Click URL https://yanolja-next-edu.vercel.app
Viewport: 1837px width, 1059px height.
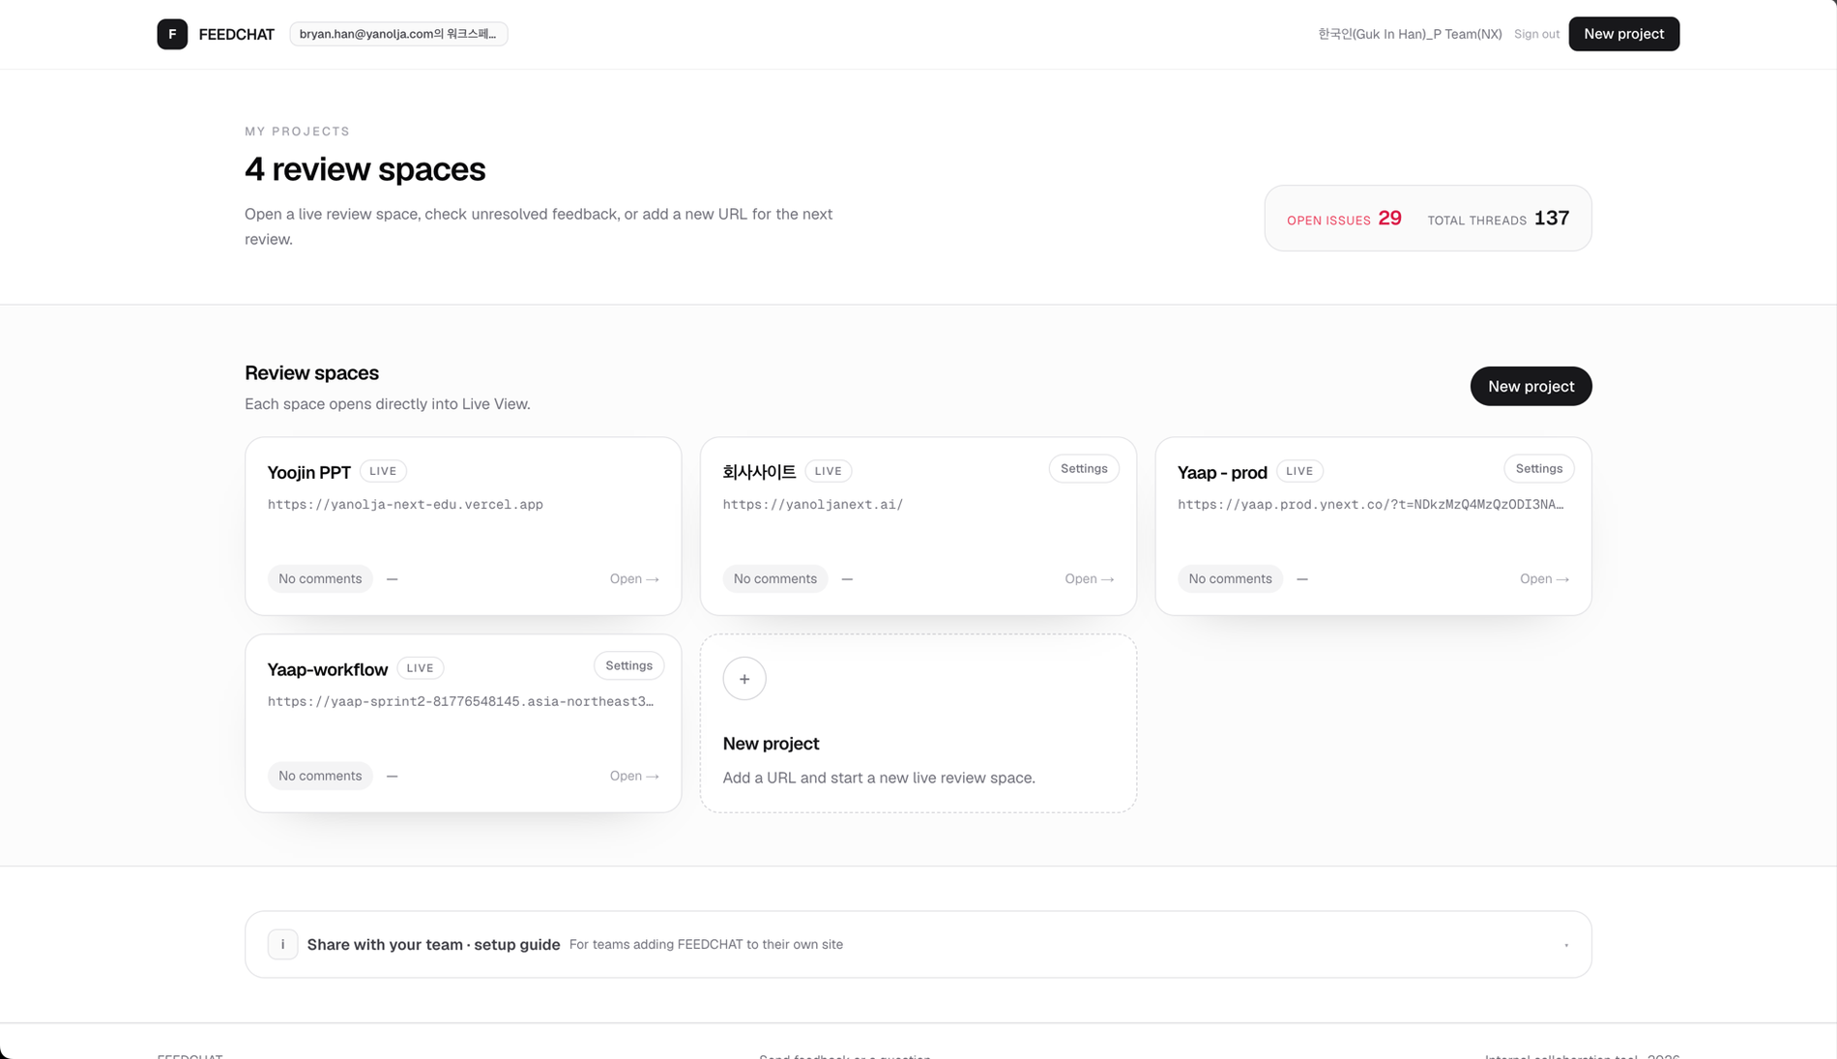[405, 505]
